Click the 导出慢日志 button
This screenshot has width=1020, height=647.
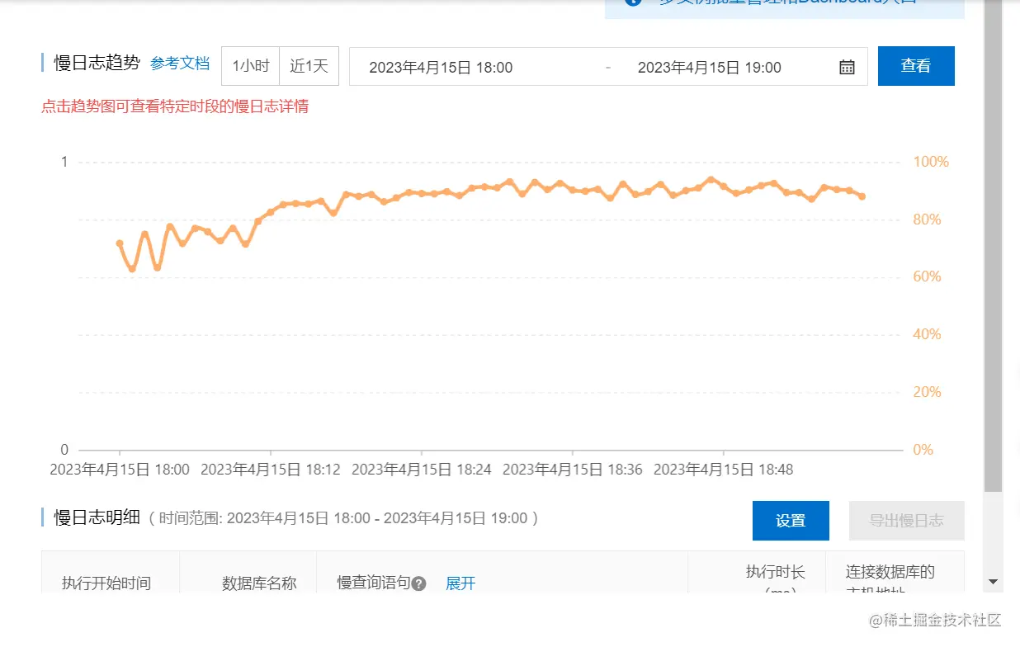(906, 521)
